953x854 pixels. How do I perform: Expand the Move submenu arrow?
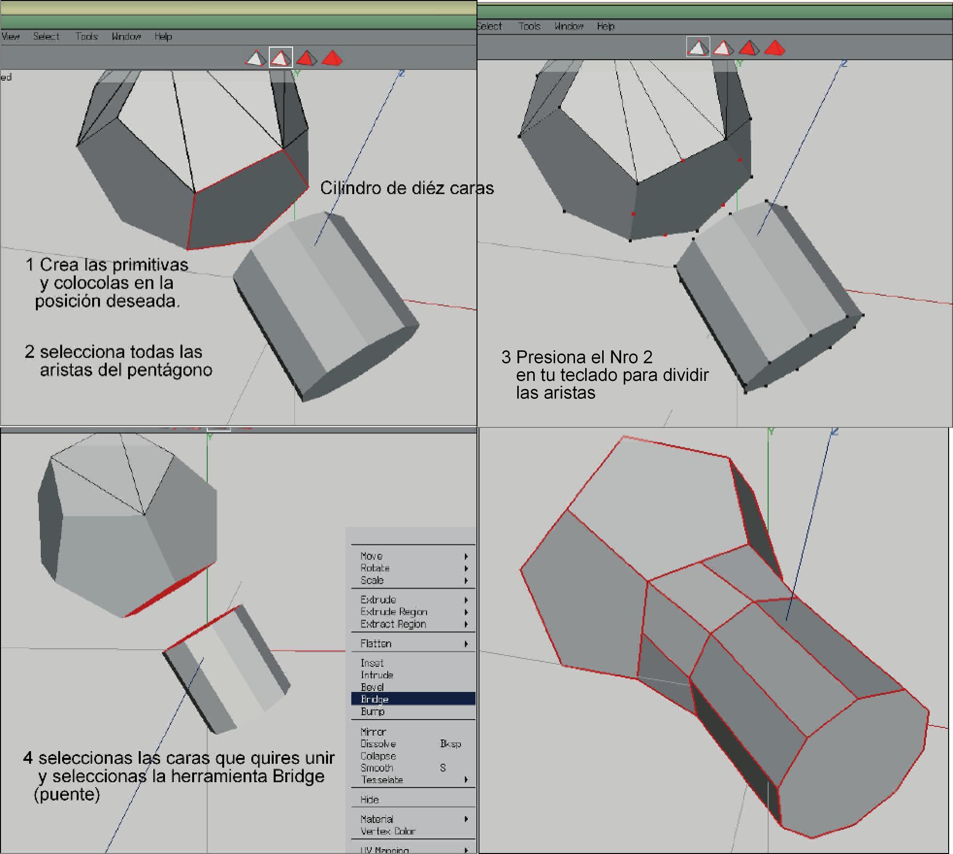point(466,556)
